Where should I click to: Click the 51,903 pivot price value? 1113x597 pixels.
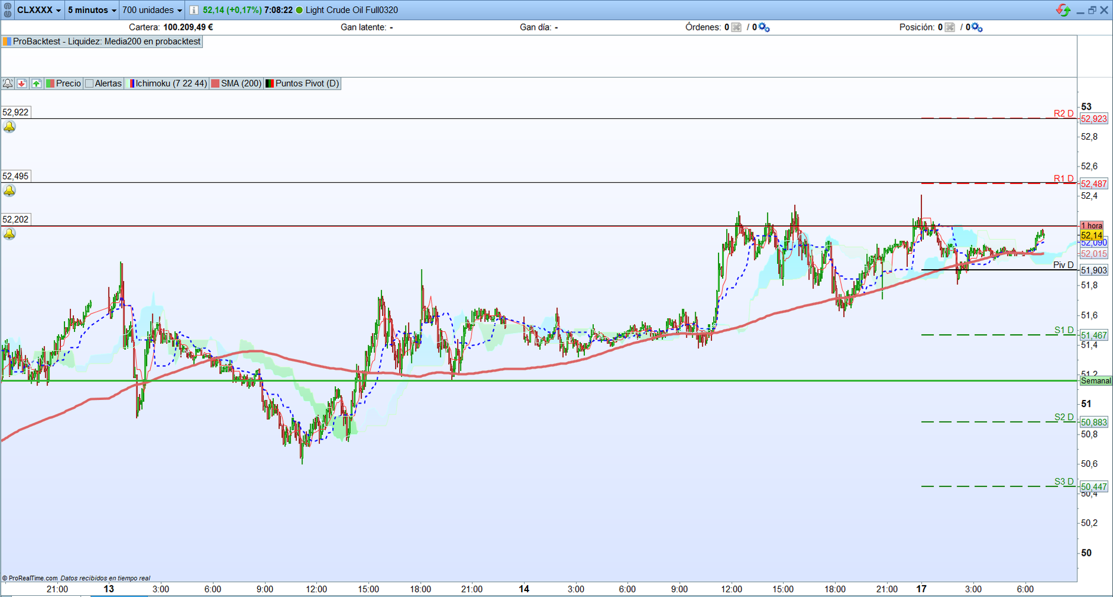[x=1094, y=270]
